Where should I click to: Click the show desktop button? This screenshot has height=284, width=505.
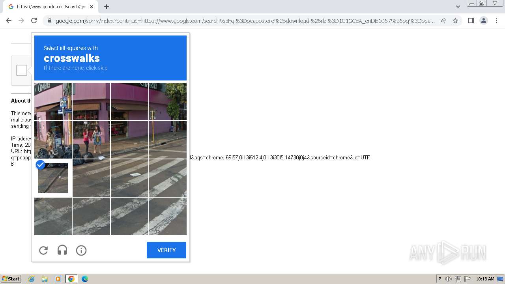pos(500,279)
